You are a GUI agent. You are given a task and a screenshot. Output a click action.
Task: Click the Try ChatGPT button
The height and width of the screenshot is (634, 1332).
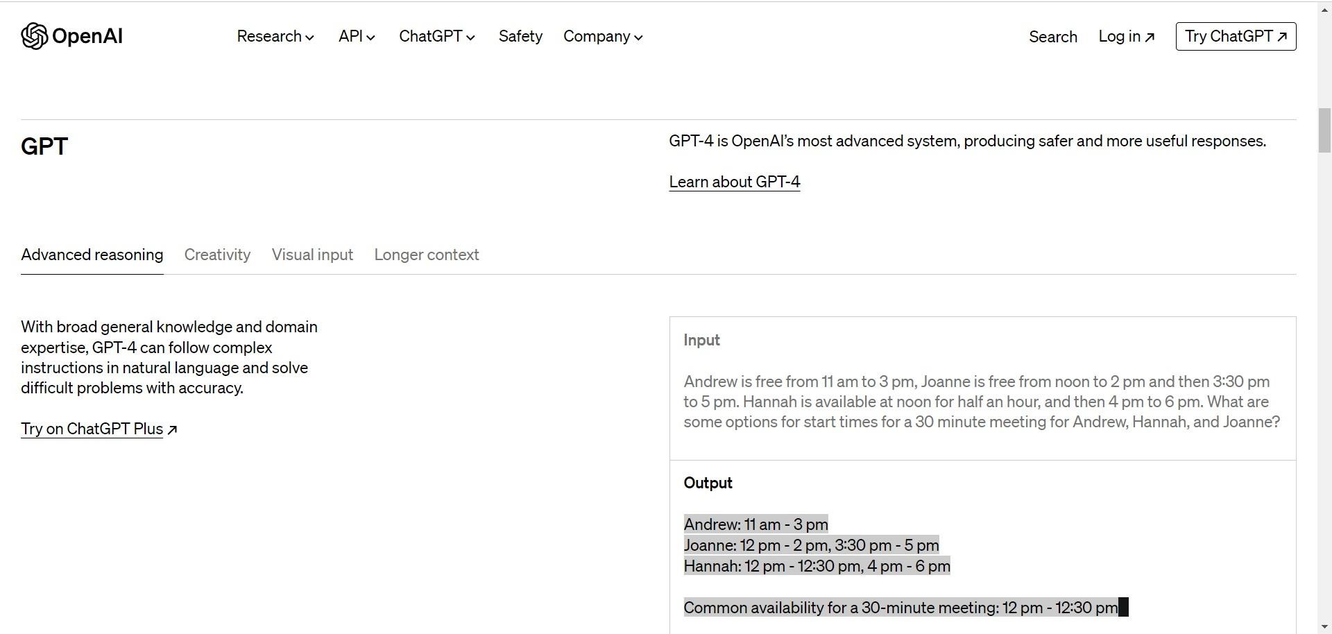tap(1236, 36)
